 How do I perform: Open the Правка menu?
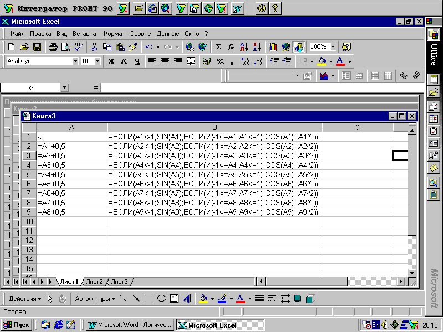tap(40, 34)
